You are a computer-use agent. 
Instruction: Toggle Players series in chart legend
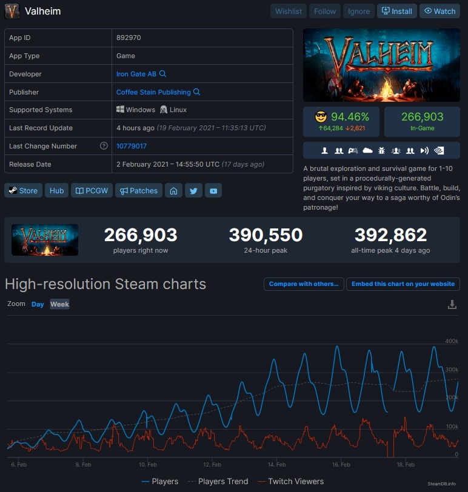tap(160, 481)
